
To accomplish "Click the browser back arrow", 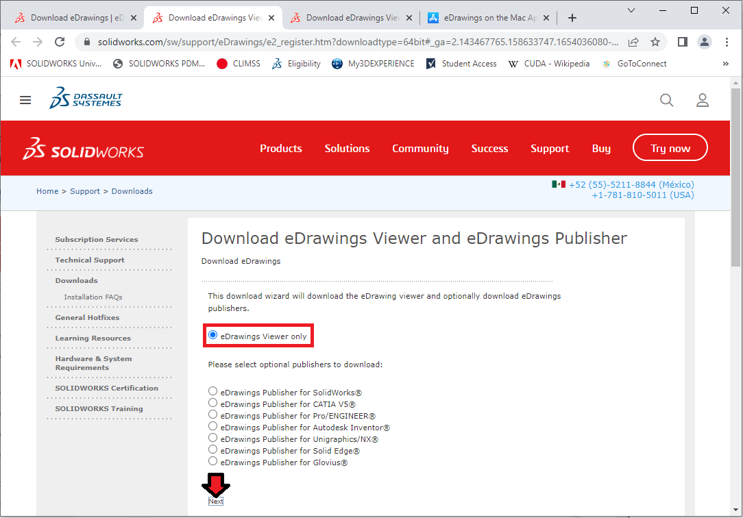I will click(x=16, y=42).
